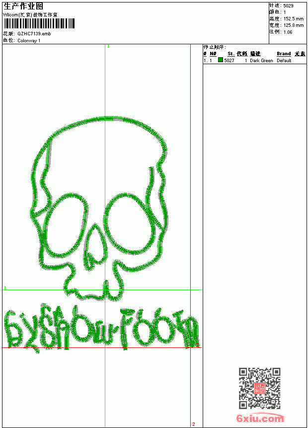Select the Dark Green thread row
The height and width of the screenshot is (428, 308).
(254, 60)
